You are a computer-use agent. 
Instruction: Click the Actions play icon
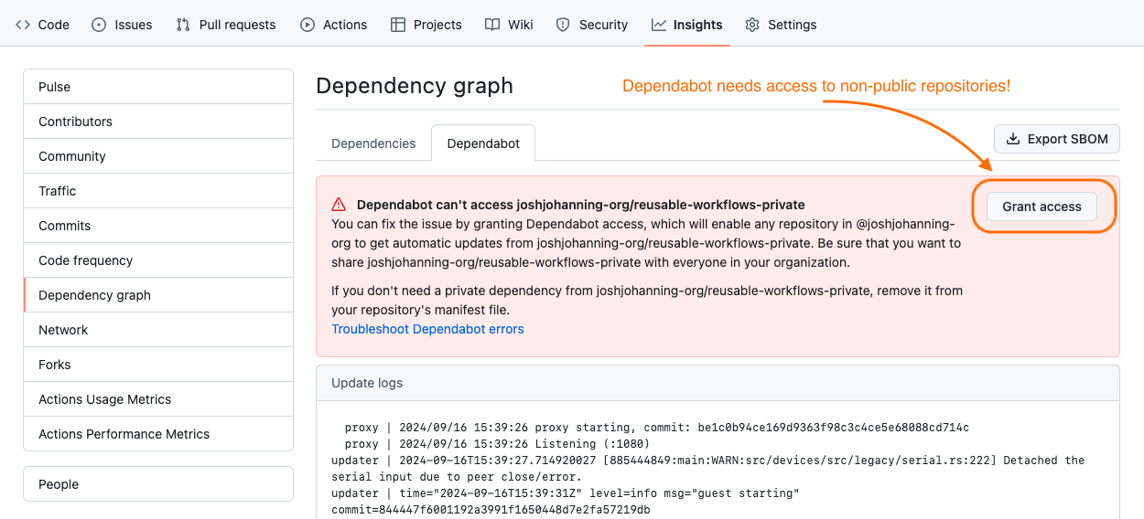308,25
